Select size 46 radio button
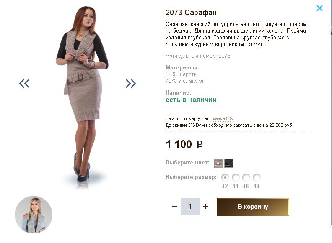This screenshot has width=332, height=243. coord(246,177)
